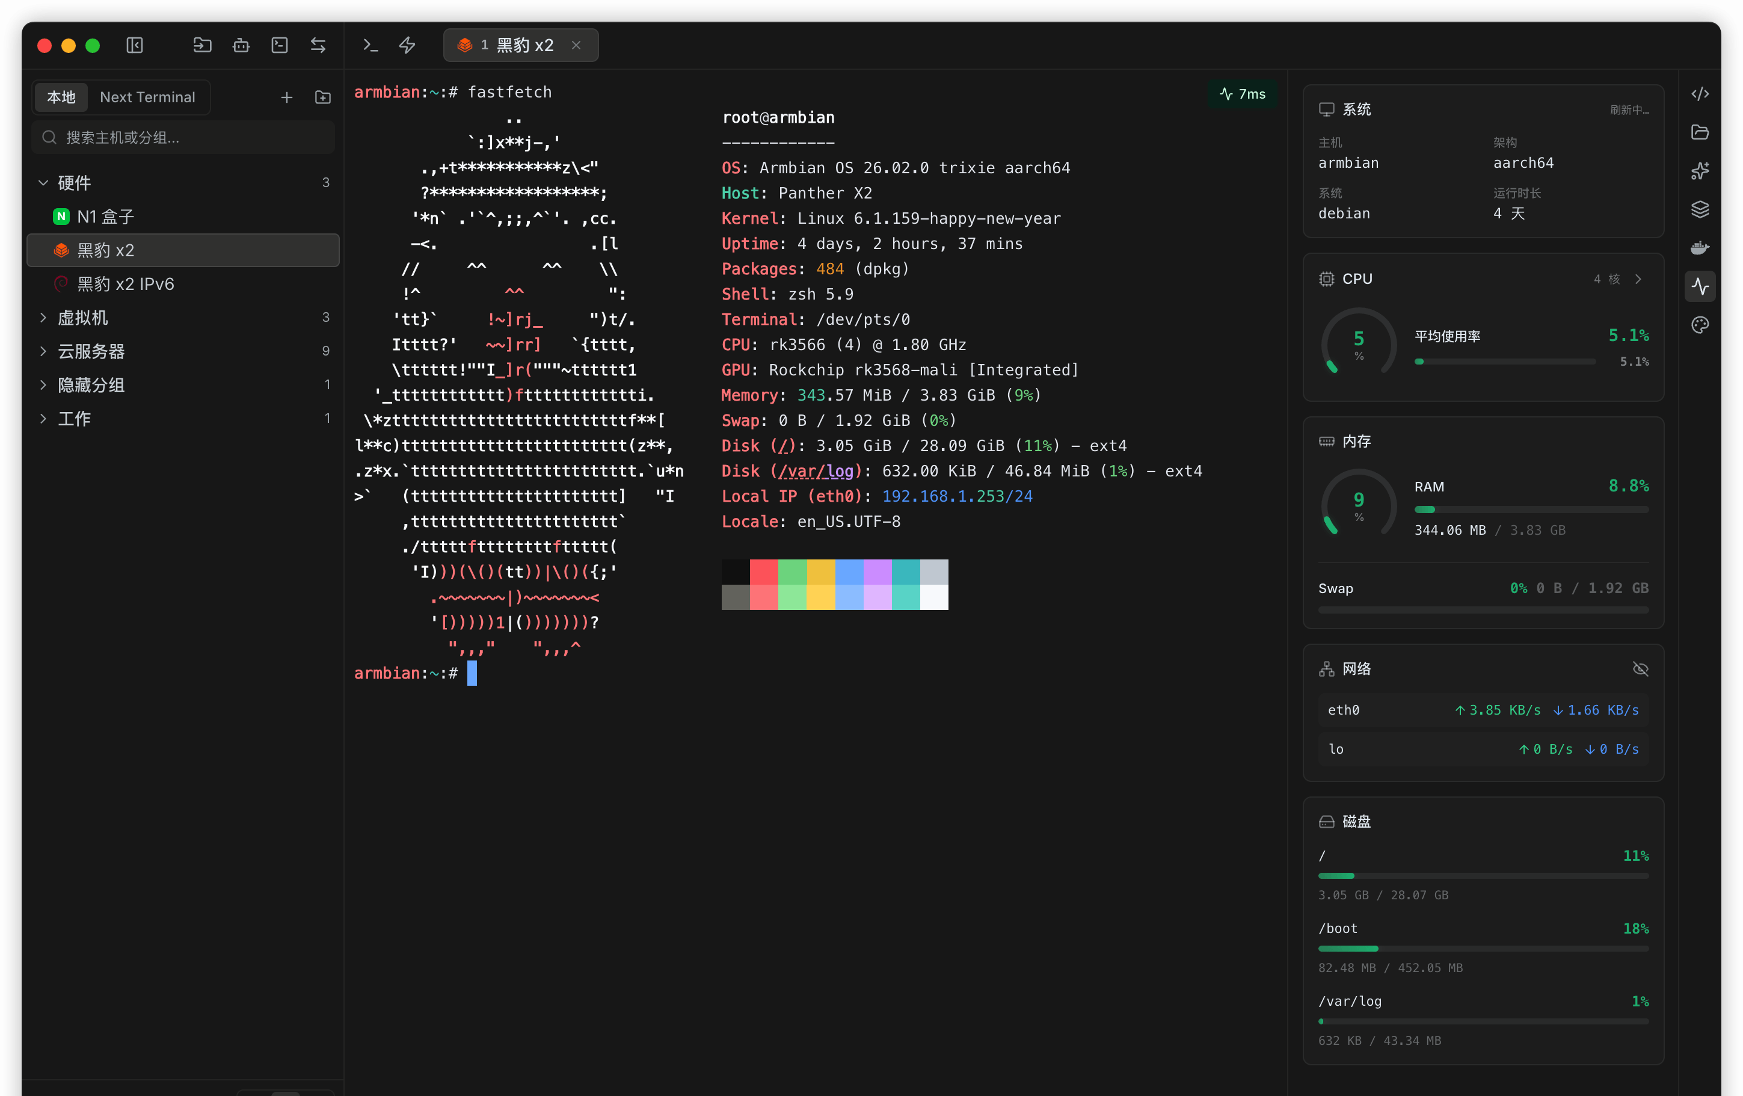Click the red color swatch in fastfetch output
1743x1096 pixels.
(764, 572)
